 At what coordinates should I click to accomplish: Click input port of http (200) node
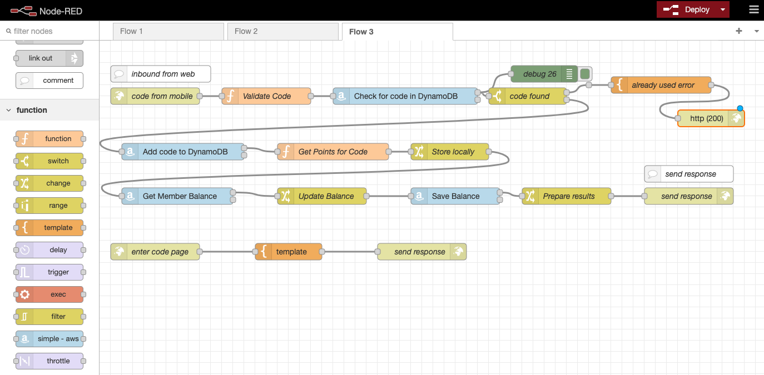(x=678, y=118)
